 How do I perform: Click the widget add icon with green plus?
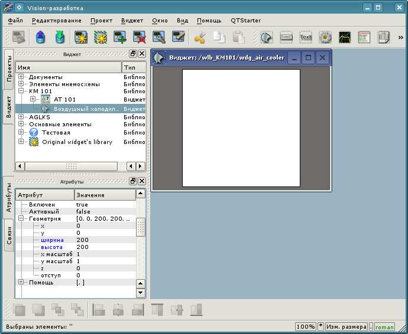pyautogui.click(x=120, y=38)
